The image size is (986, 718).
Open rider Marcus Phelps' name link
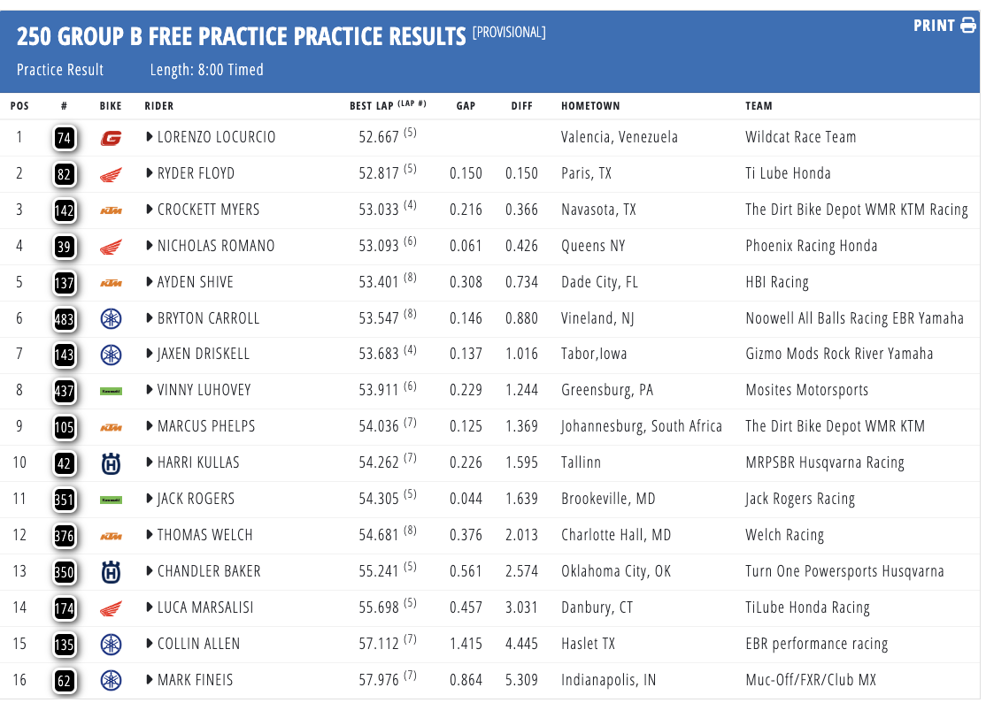click(206, 426)
